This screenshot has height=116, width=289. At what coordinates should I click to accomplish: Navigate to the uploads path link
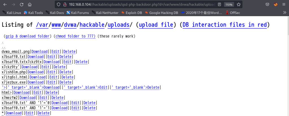pyautogui.click(x=119, y=25)
